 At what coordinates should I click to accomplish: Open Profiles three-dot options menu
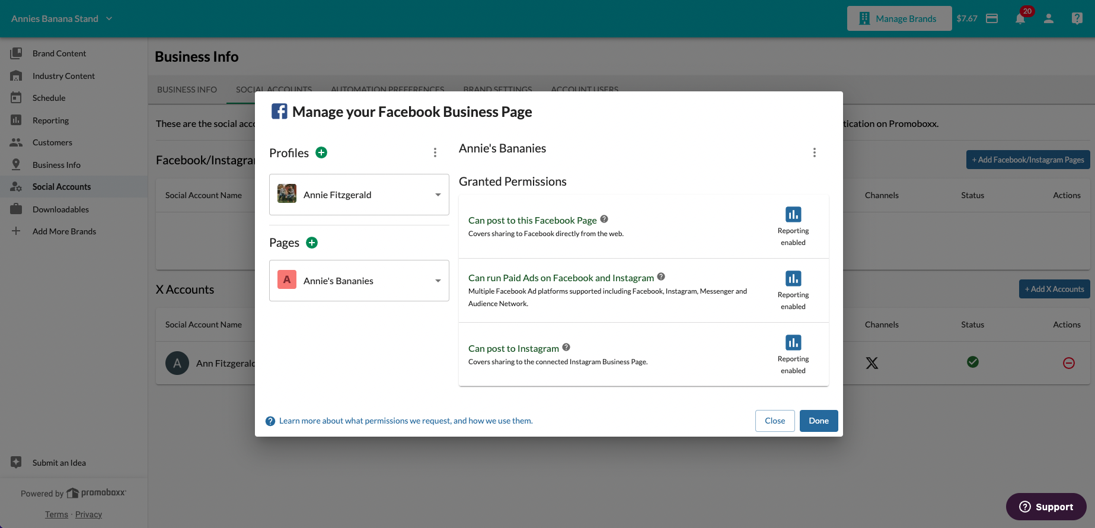pos(435,152)
